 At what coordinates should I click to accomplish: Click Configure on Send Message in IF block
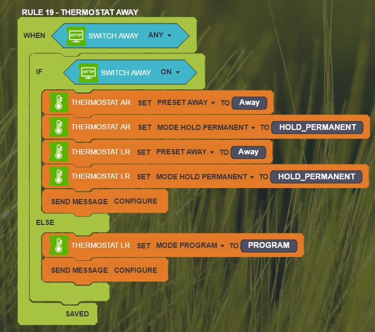point(135,201)
